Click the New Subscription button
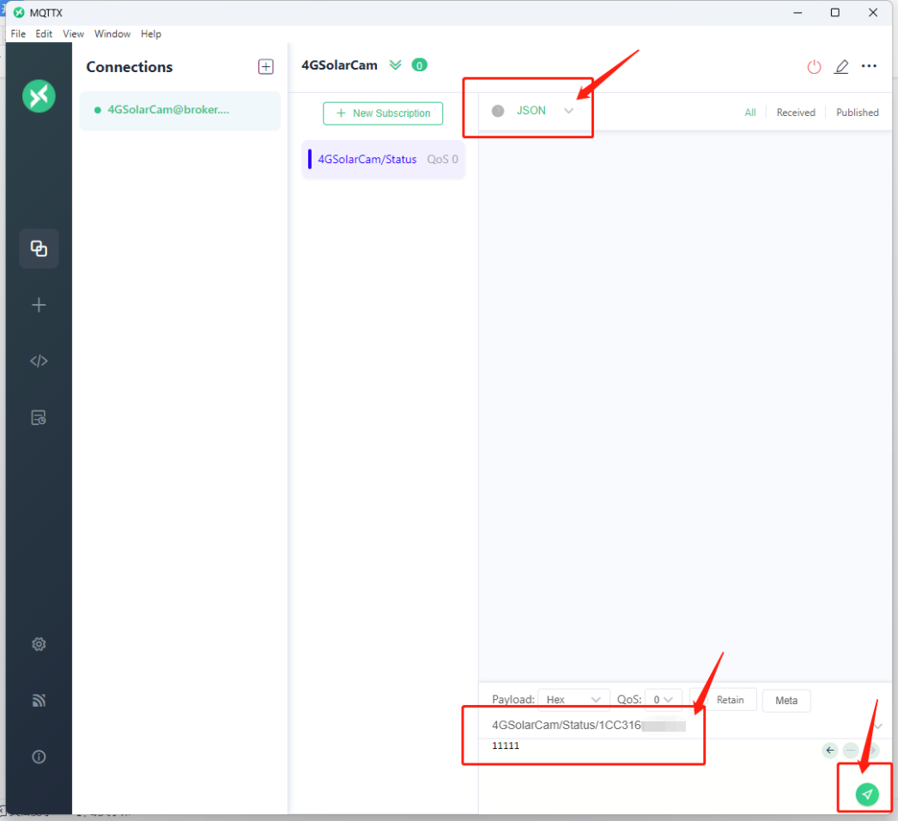The width and height of the screenshot is (898, 821). [x=383, y=113]
